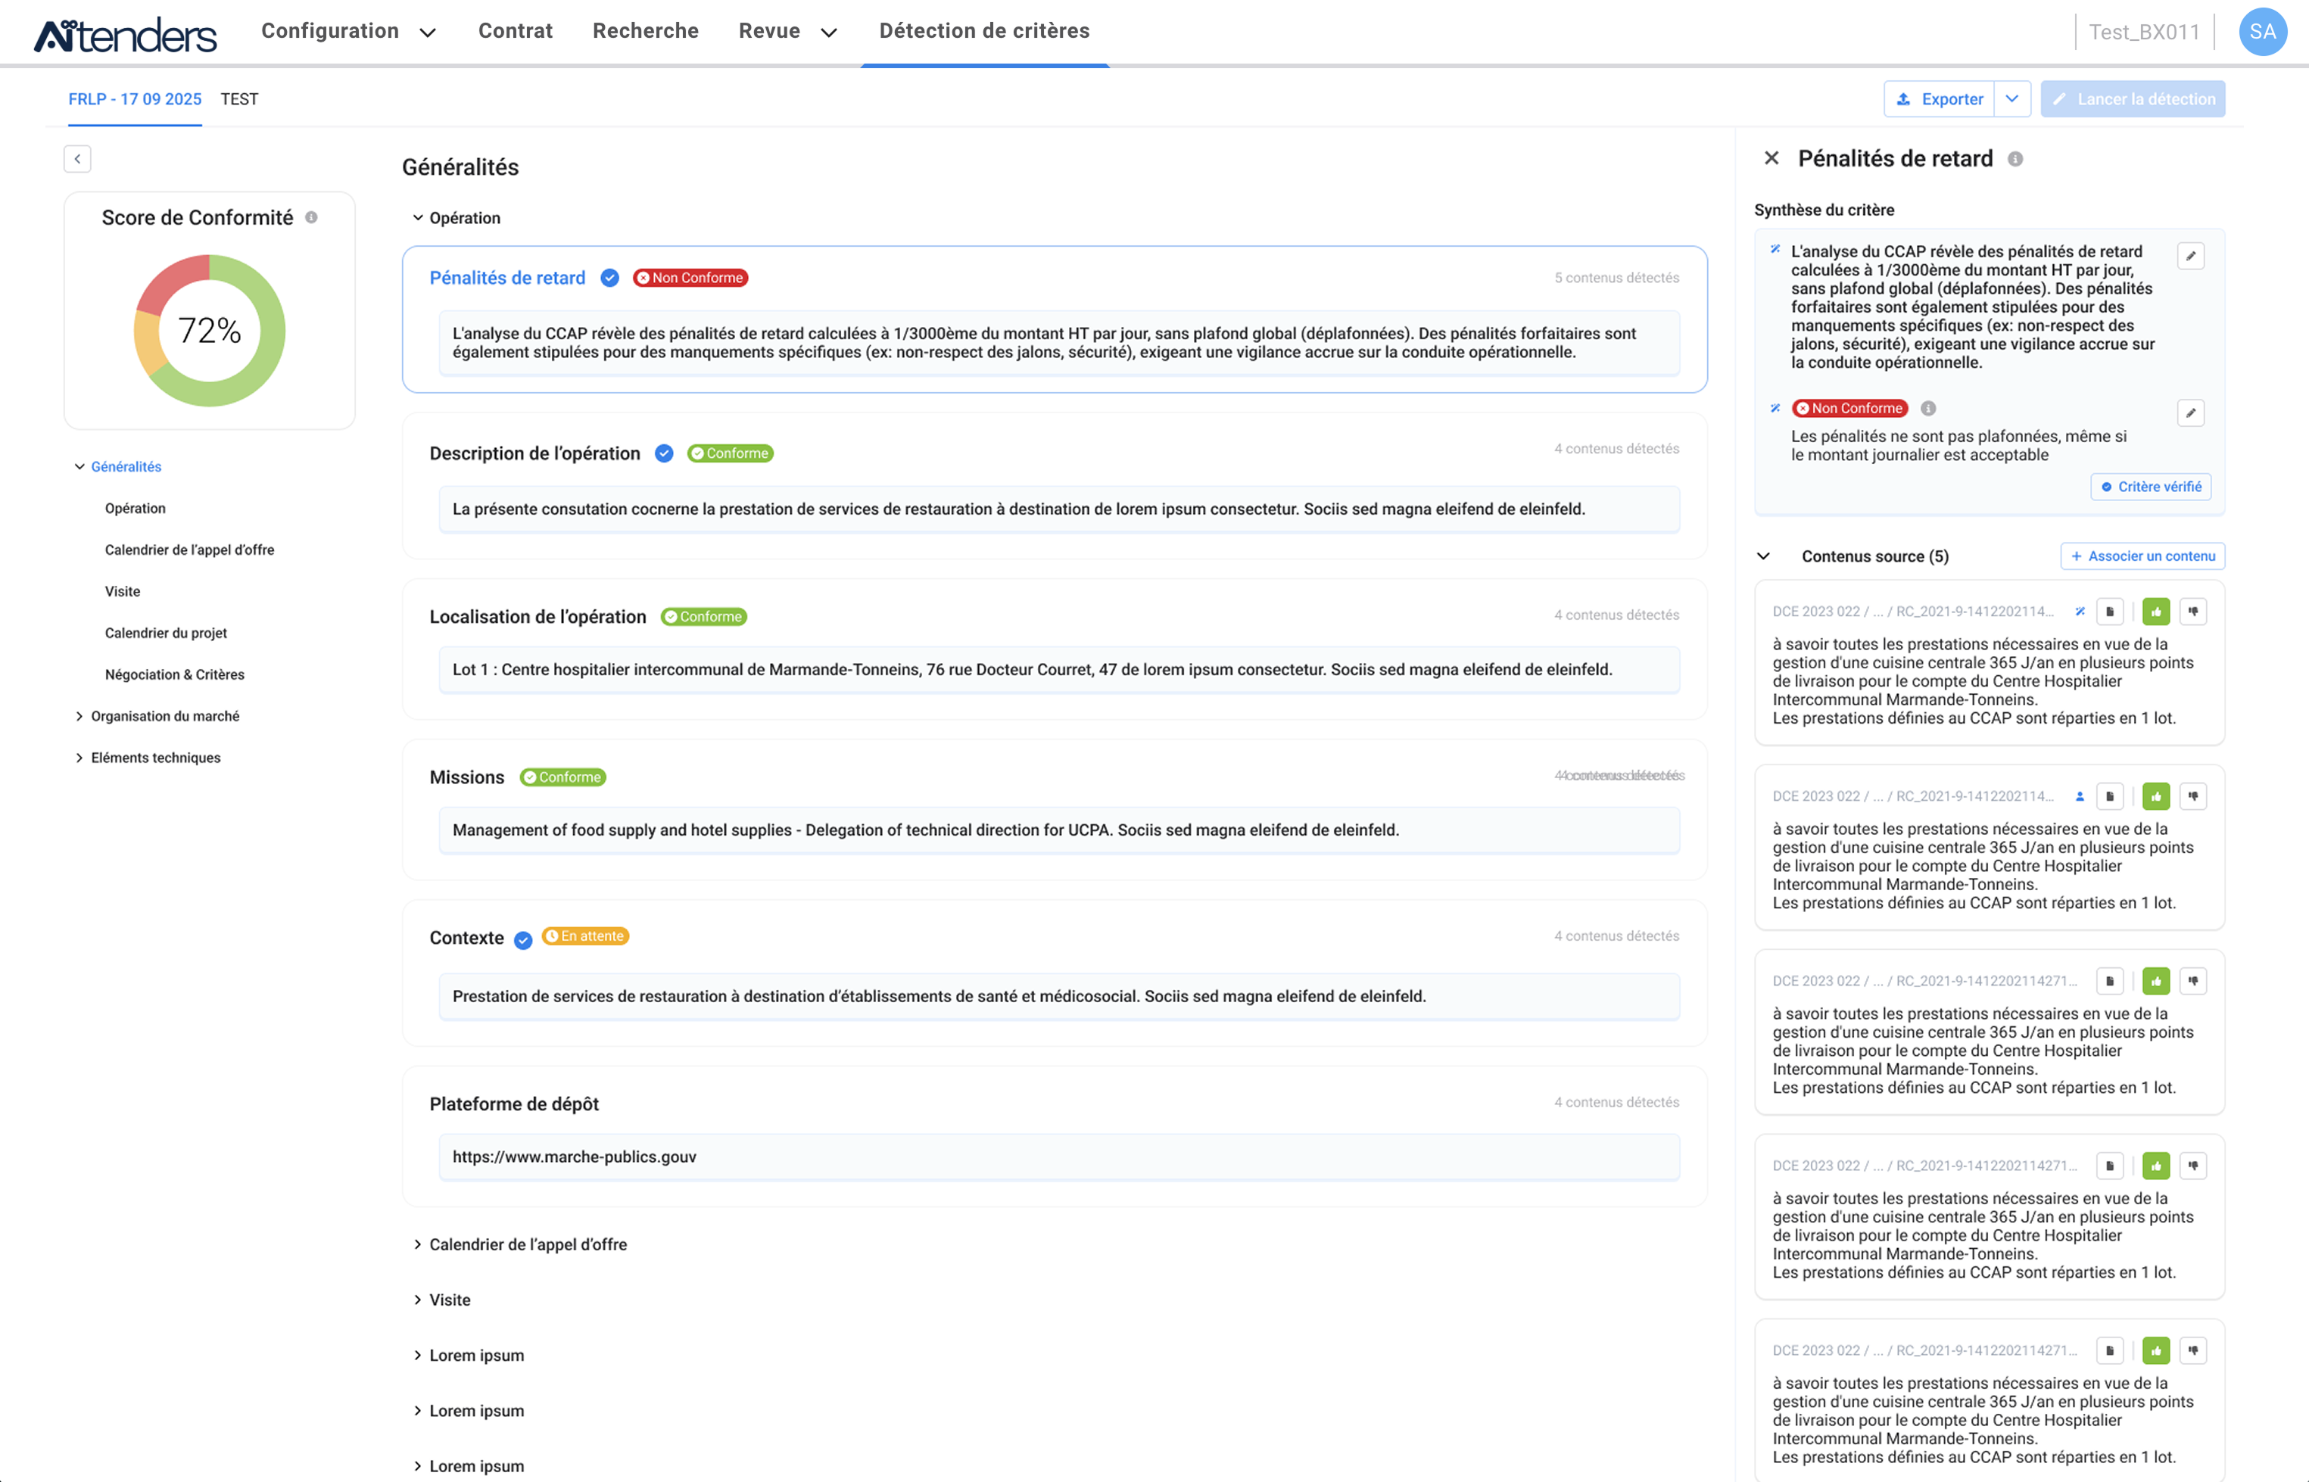Screen dimensions: 2309x1482
Task: Open the SA user avatar
Action: pos(2262,32)
